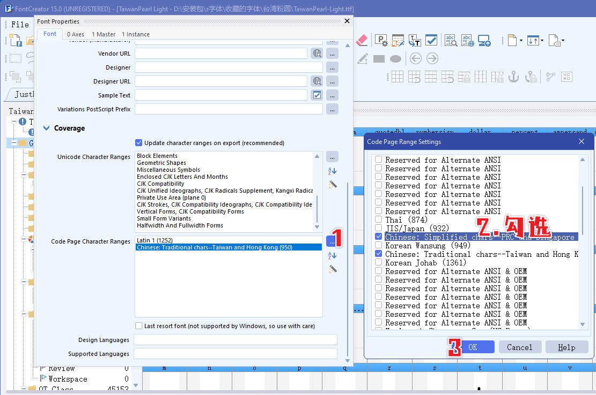The image size is (596, 395).
Task: Check the Korean Johab (1361) box
Action: coord(379,262)
